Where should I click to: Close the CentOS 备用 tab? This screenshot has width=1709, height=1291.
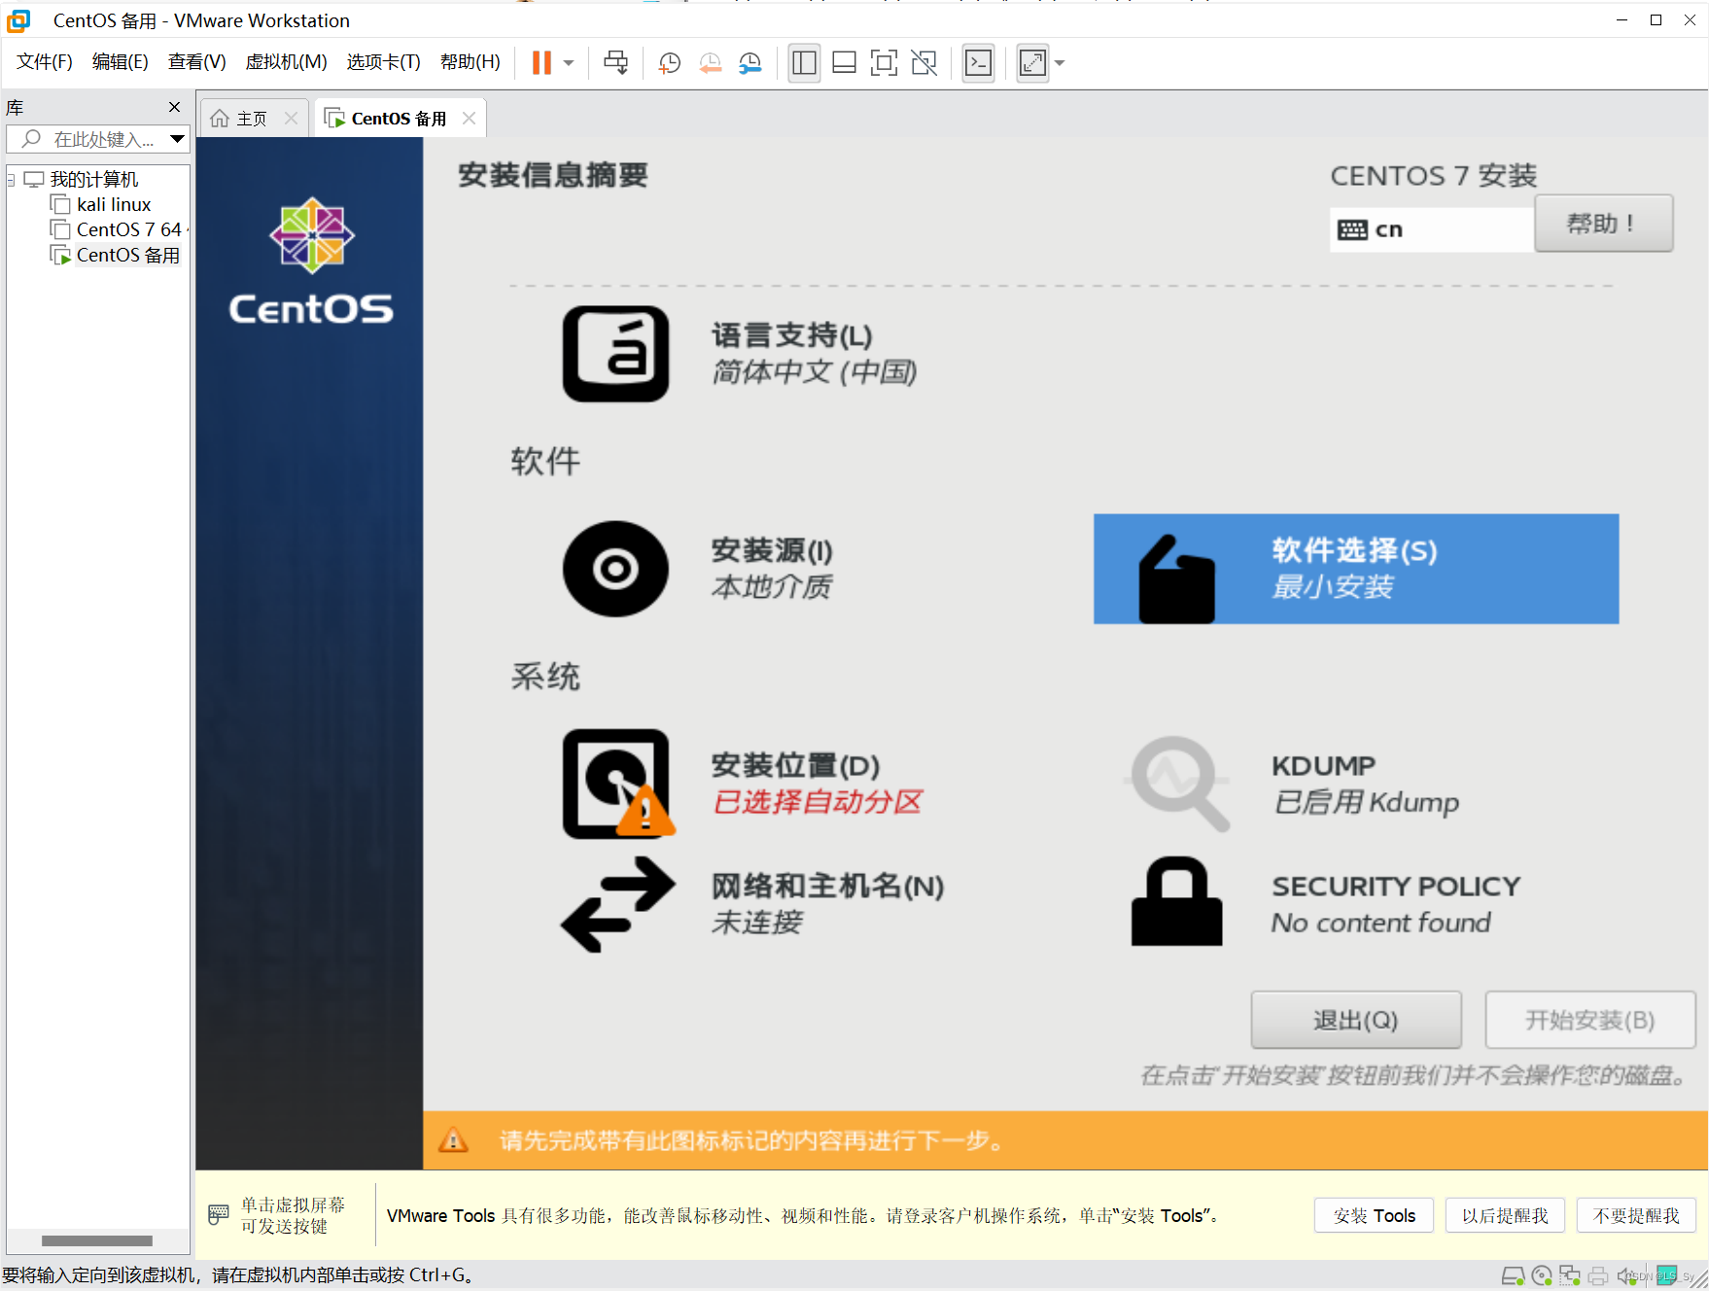469,119
